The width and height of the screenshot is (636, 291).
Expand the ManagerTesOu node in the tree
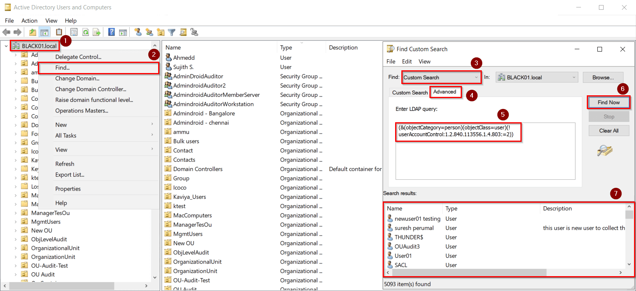[x=16, y=213]
